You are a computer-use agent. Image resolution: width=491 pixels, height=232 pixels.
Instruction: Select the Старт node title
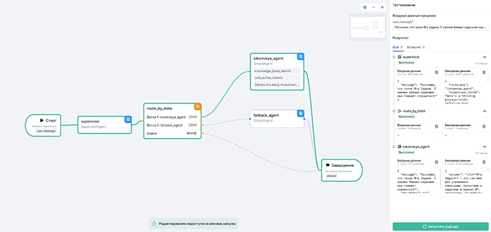click(51, 120)
